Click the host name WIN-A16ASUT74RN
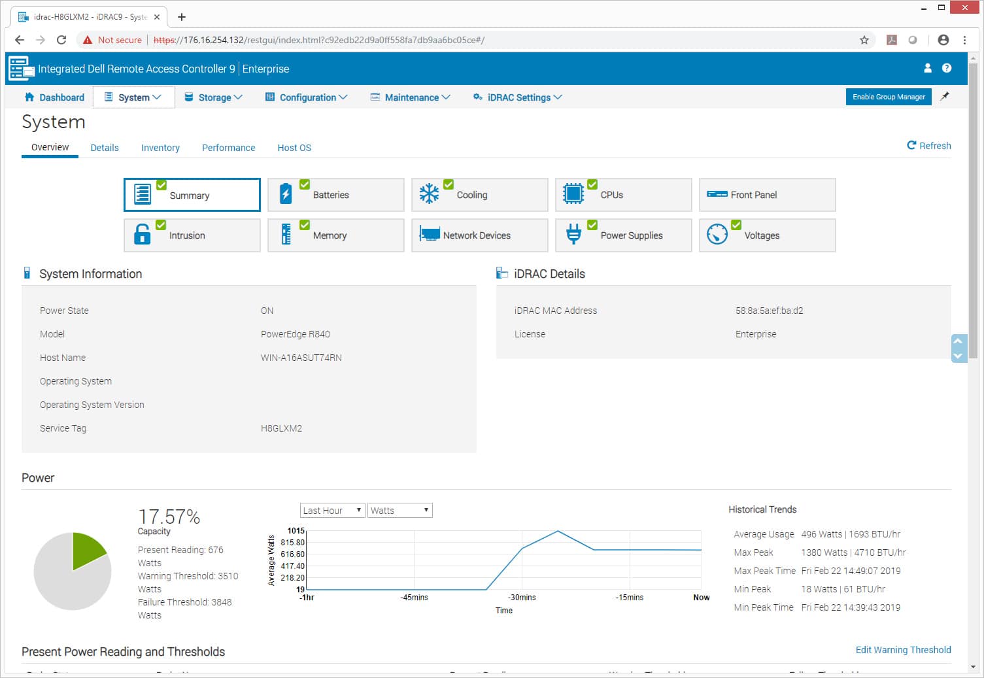The width and height of the screenshot is (984, 678). click(301, 358)
